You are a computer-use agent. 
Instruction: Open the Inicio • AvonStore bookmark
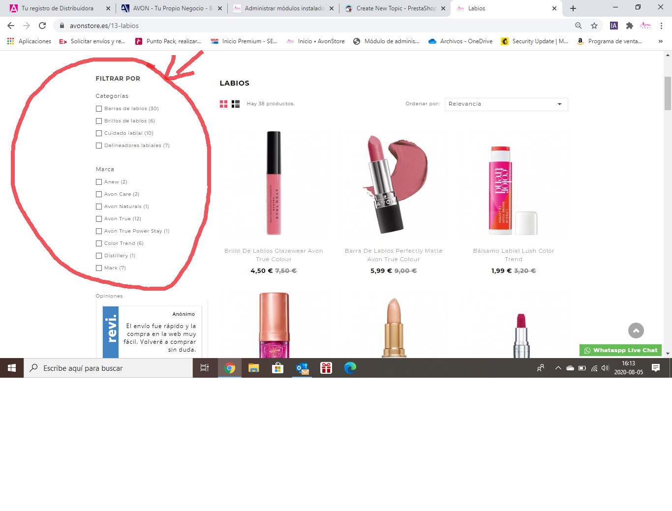pos(315,41)
